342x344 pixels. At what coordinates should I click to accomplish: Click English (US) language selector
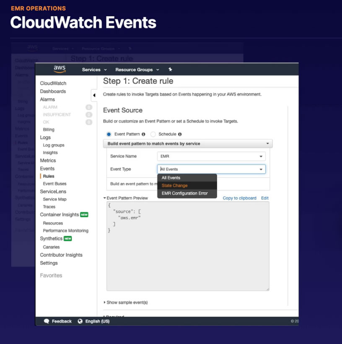(93, 321)
